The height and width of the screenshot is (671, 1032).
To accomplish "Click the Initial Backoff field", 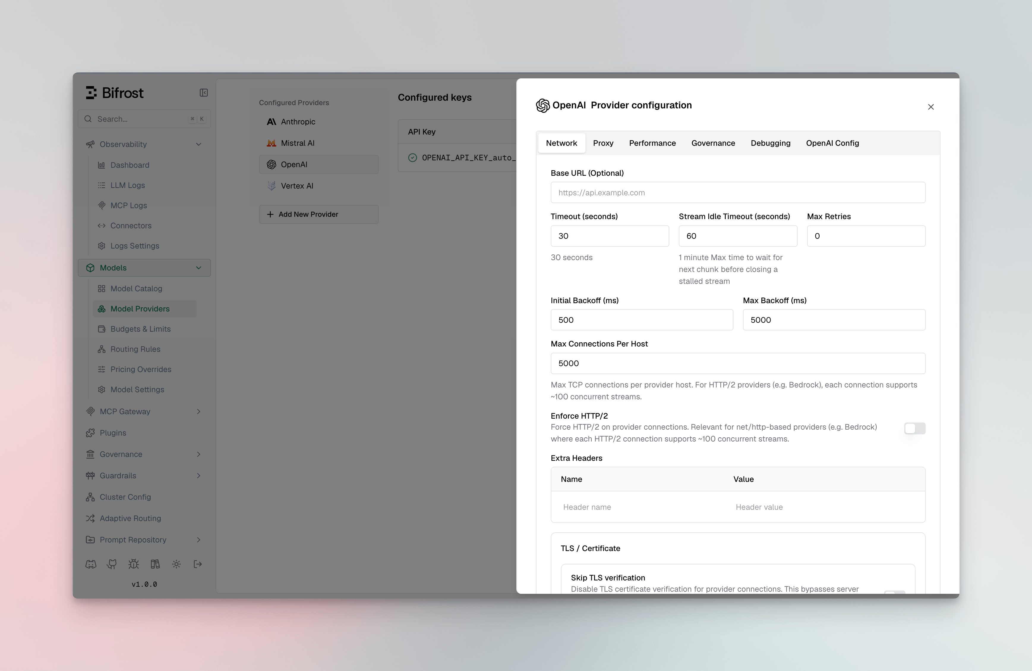I will (x=642, y=320).
